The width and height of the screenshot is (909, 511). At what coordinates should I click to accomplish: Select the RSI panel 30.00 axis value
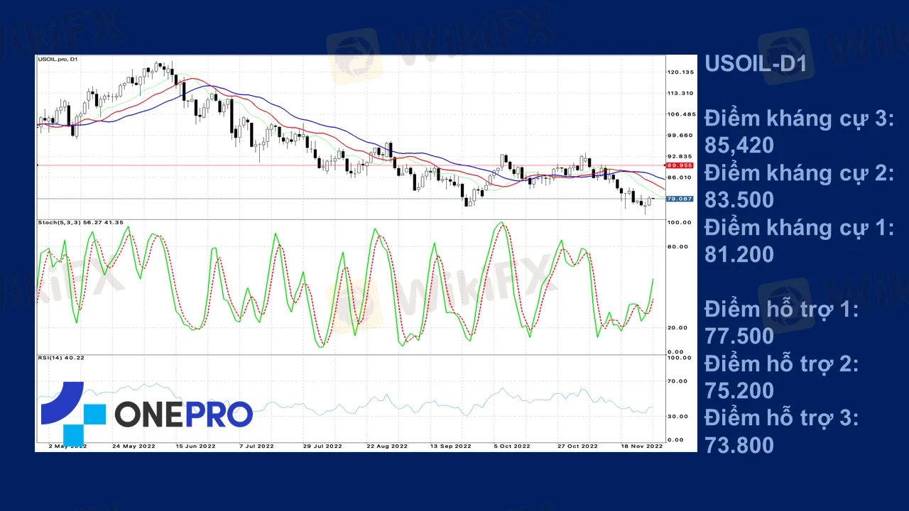click(677, 416)
